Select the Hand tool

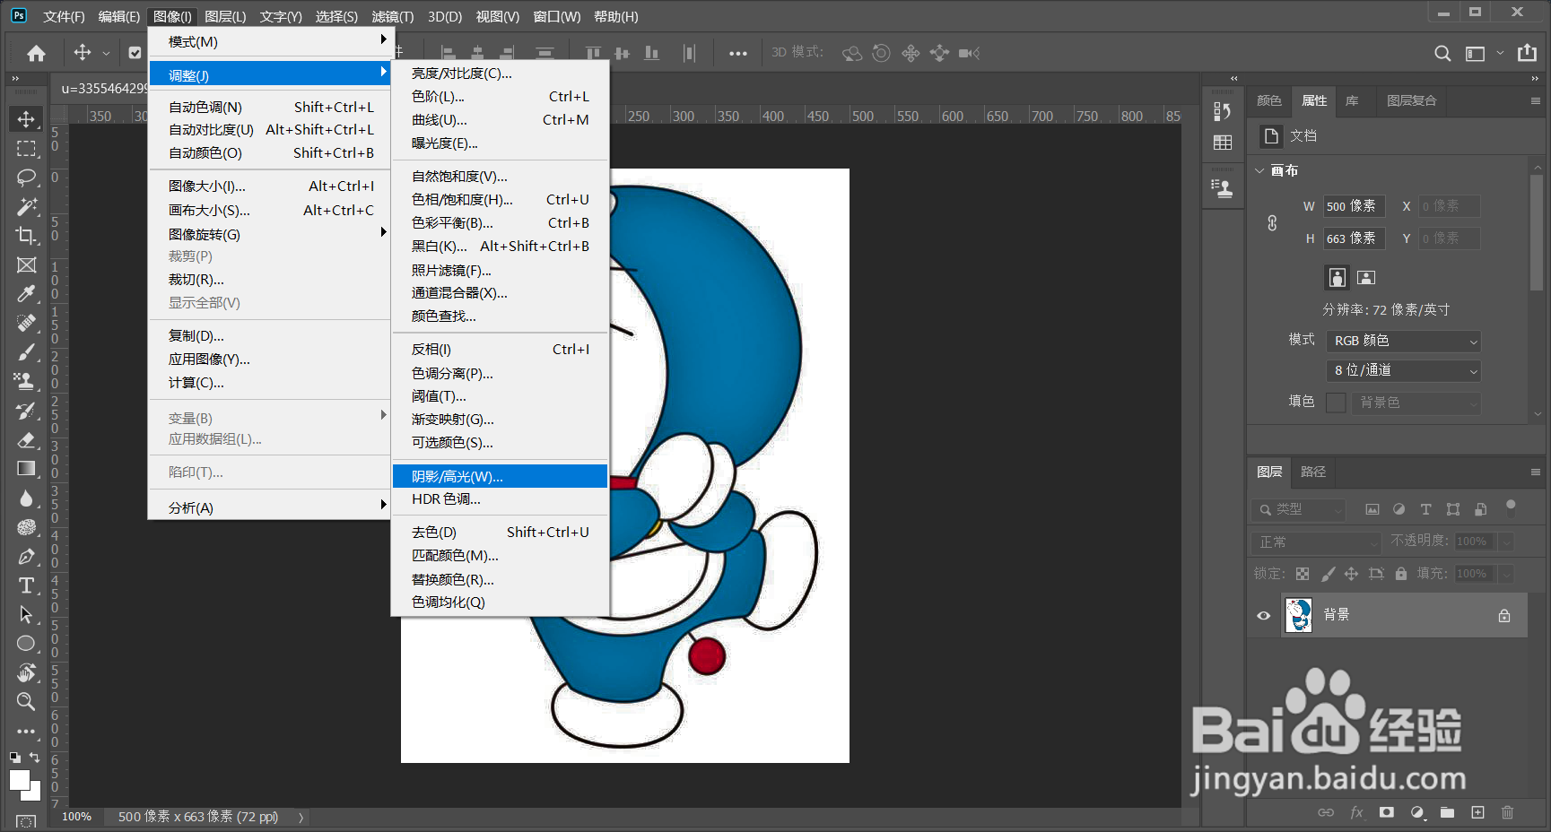(x=26, y=672)
